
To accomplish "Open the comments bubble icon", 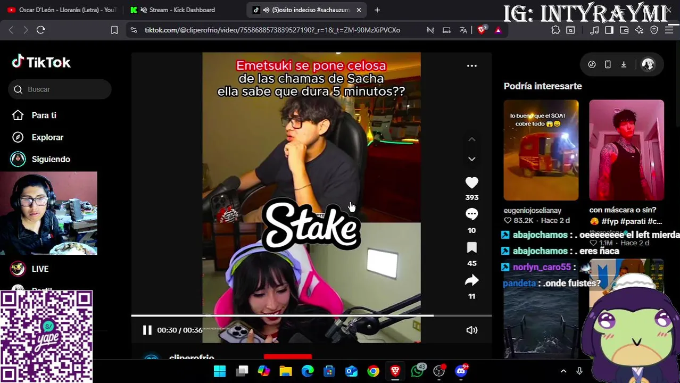I will [471, 214].
